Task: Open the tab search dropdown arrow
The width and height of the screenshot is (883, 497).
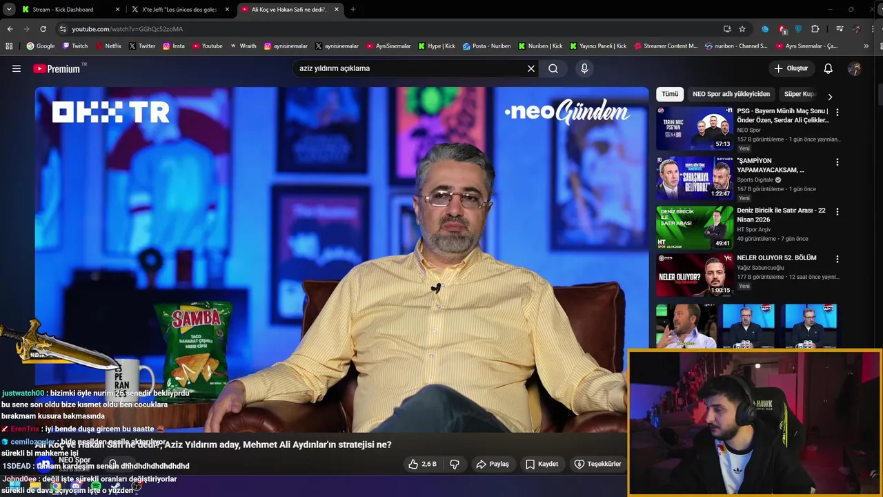Action: (x=9, y=10)
